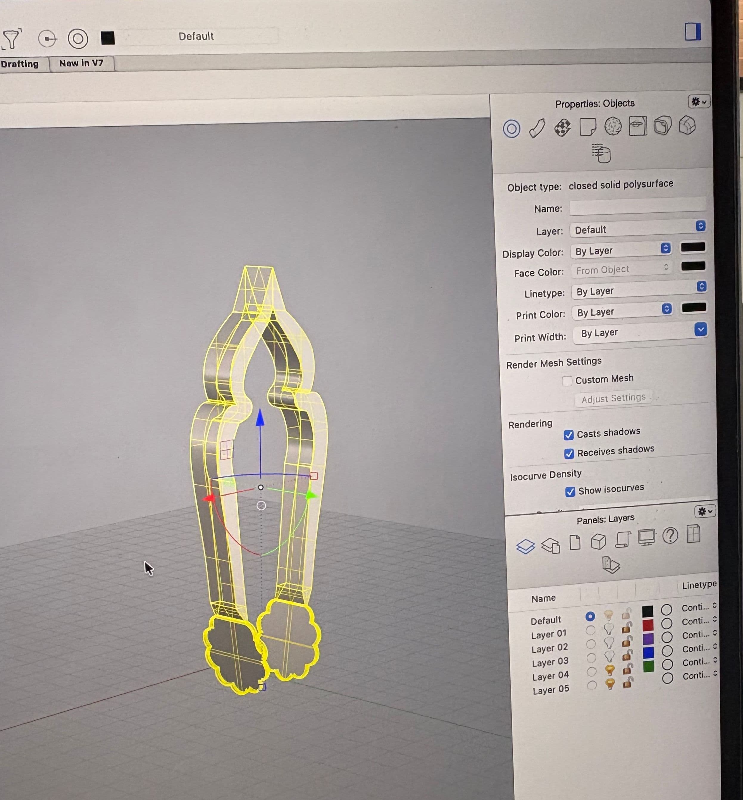The image size is (743, 800).
Task: Click the Default layer field in the toolbar
Action: 196,36
